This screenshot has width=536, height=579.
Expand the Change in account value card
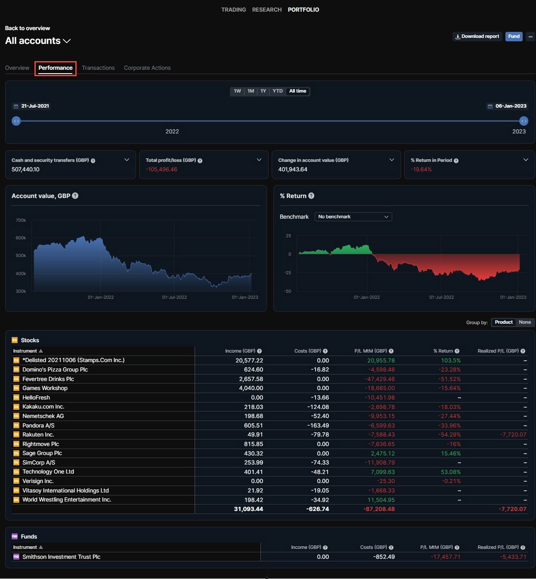click(391, 160)
